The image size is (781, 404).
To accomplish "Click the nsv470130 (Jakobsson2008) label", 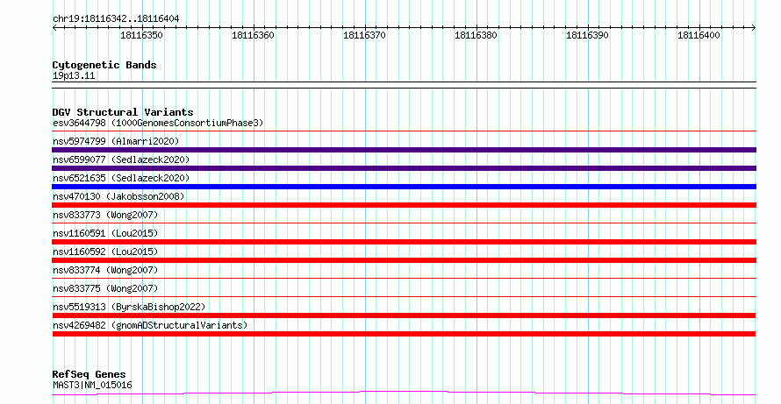I will pyautogui.click(x=118, y=196).
